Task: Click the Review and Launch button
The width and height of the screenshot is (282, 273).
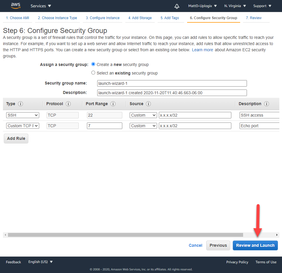Action: pos(255,245)
